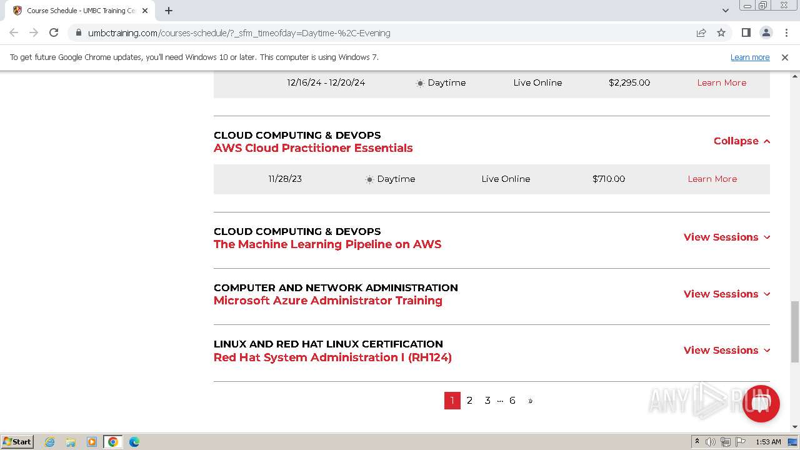The image size is (800, 450).
Task: Launch Internet Explorer from taskbar
Action: 50,442
